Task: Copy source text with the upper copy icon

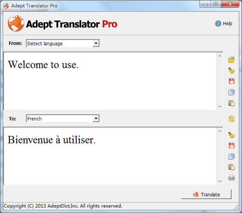Action: click(232, 92)
